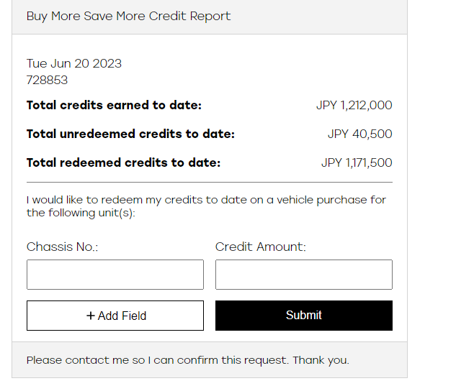Image resolution: width=474 pixels, height=381 pixels.
Task: Click the Chassis No. field label
Action: [62, 247]
